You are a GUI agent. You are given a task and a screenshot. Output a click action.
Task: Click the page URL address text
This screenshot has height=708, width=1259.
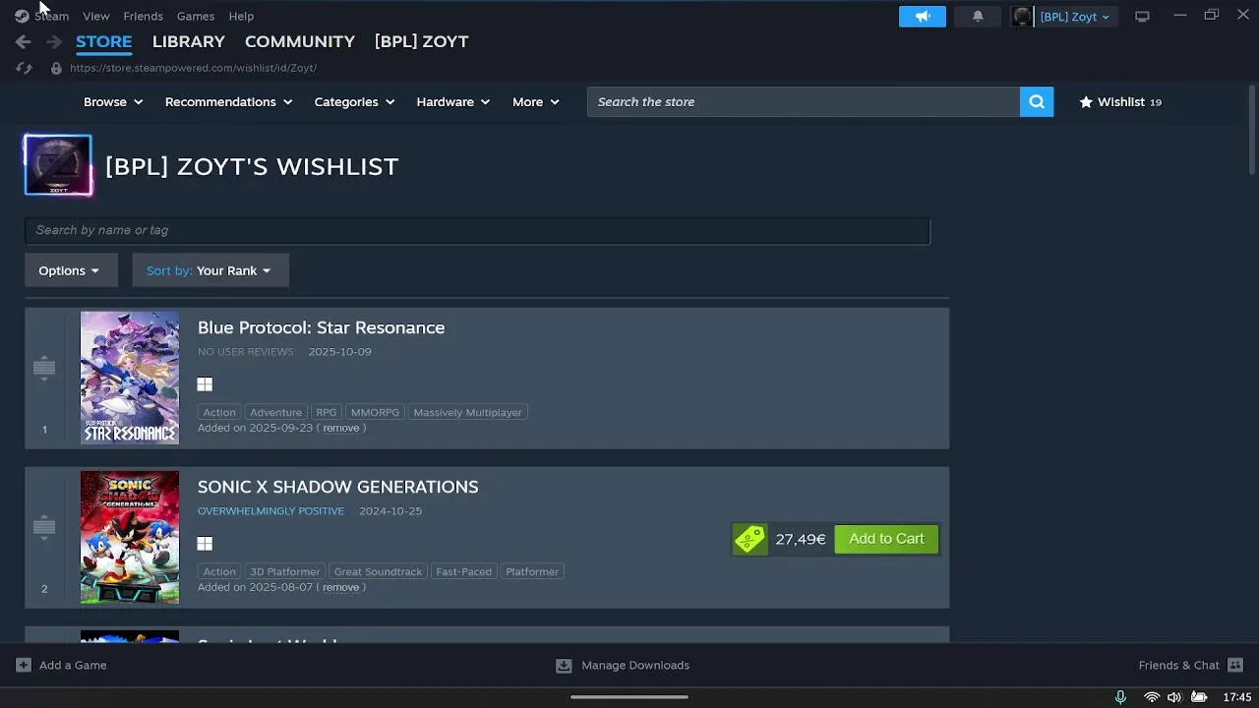[x=193, y=68]
